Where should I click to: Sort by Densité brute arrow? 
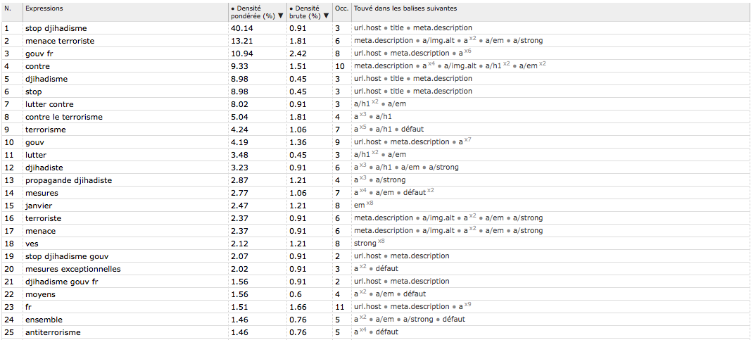[326, 15]
